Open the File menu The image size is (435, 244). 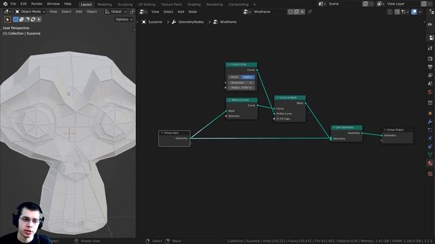tap(13, 4)
